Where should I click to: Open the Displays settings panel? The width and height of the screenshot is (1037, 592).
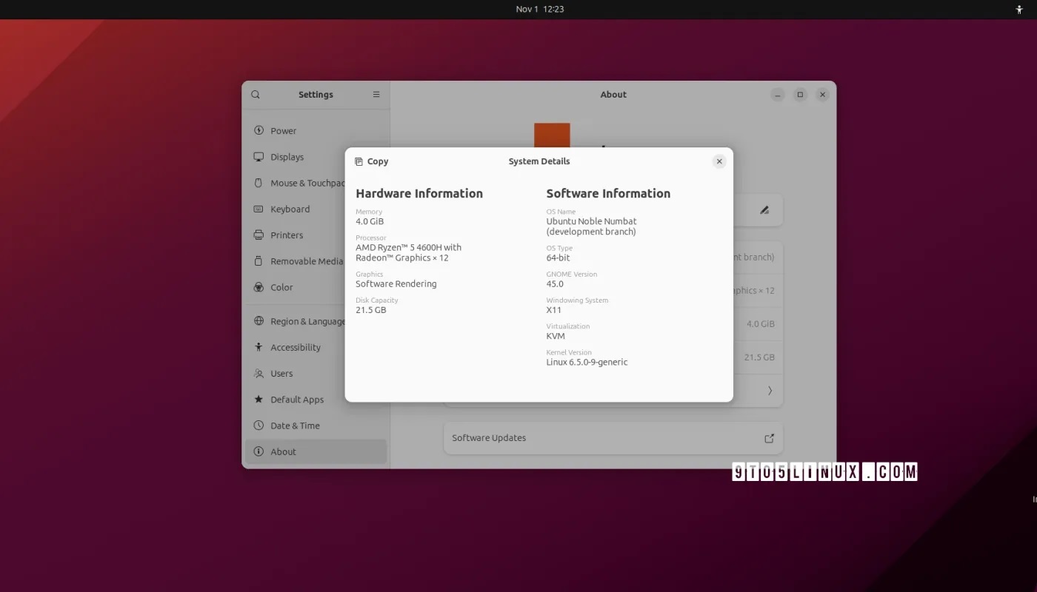[316, 157]
